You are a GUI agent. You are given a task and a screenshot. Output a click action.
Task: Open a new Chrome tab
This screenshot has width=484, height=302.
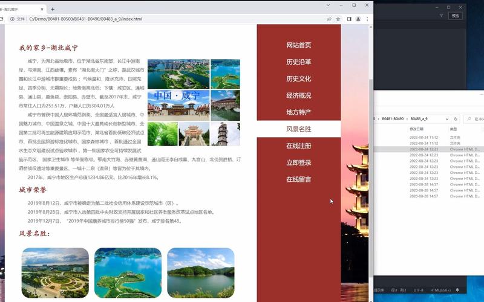53,9
